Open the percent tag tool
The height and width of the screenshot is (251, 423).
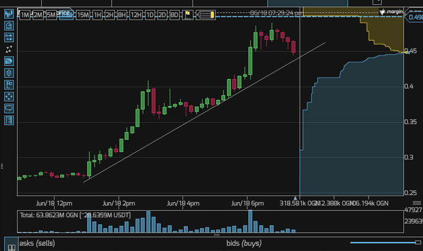[9, 61]
